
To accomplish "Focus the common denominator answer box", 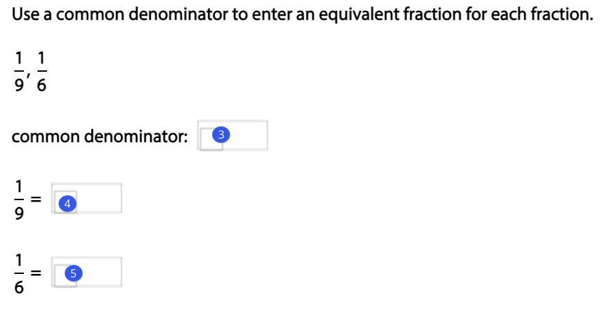I will [233, 135].
